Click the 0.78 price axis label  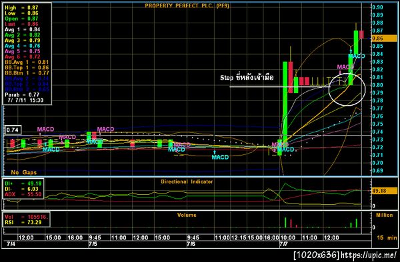377,100
